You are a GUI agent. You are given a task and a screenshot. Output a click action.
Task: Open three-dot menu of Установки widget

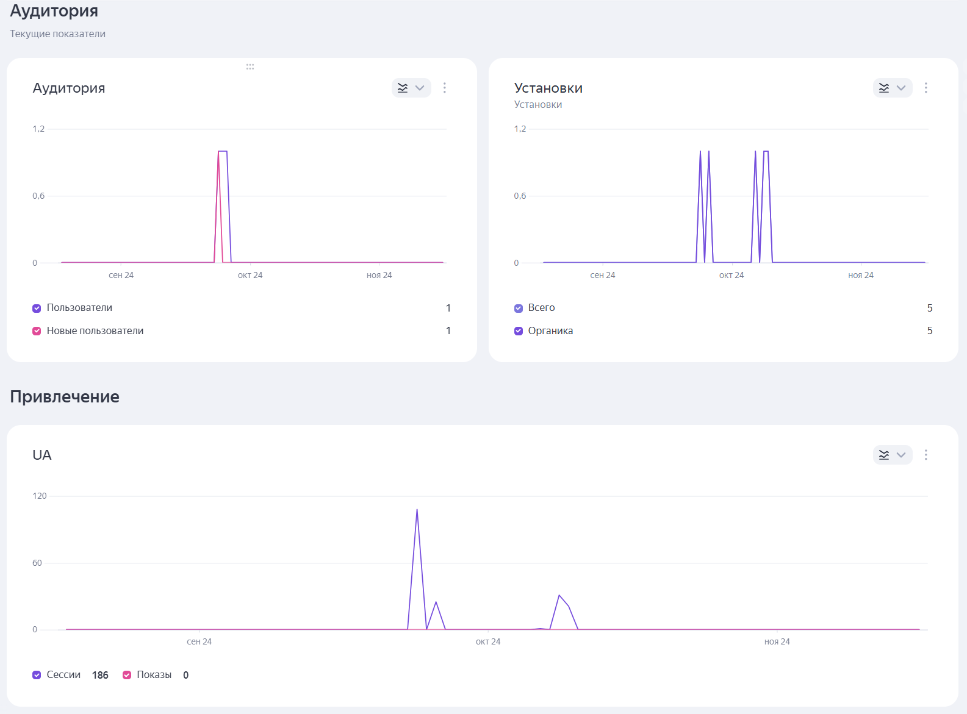coord(926,88)
